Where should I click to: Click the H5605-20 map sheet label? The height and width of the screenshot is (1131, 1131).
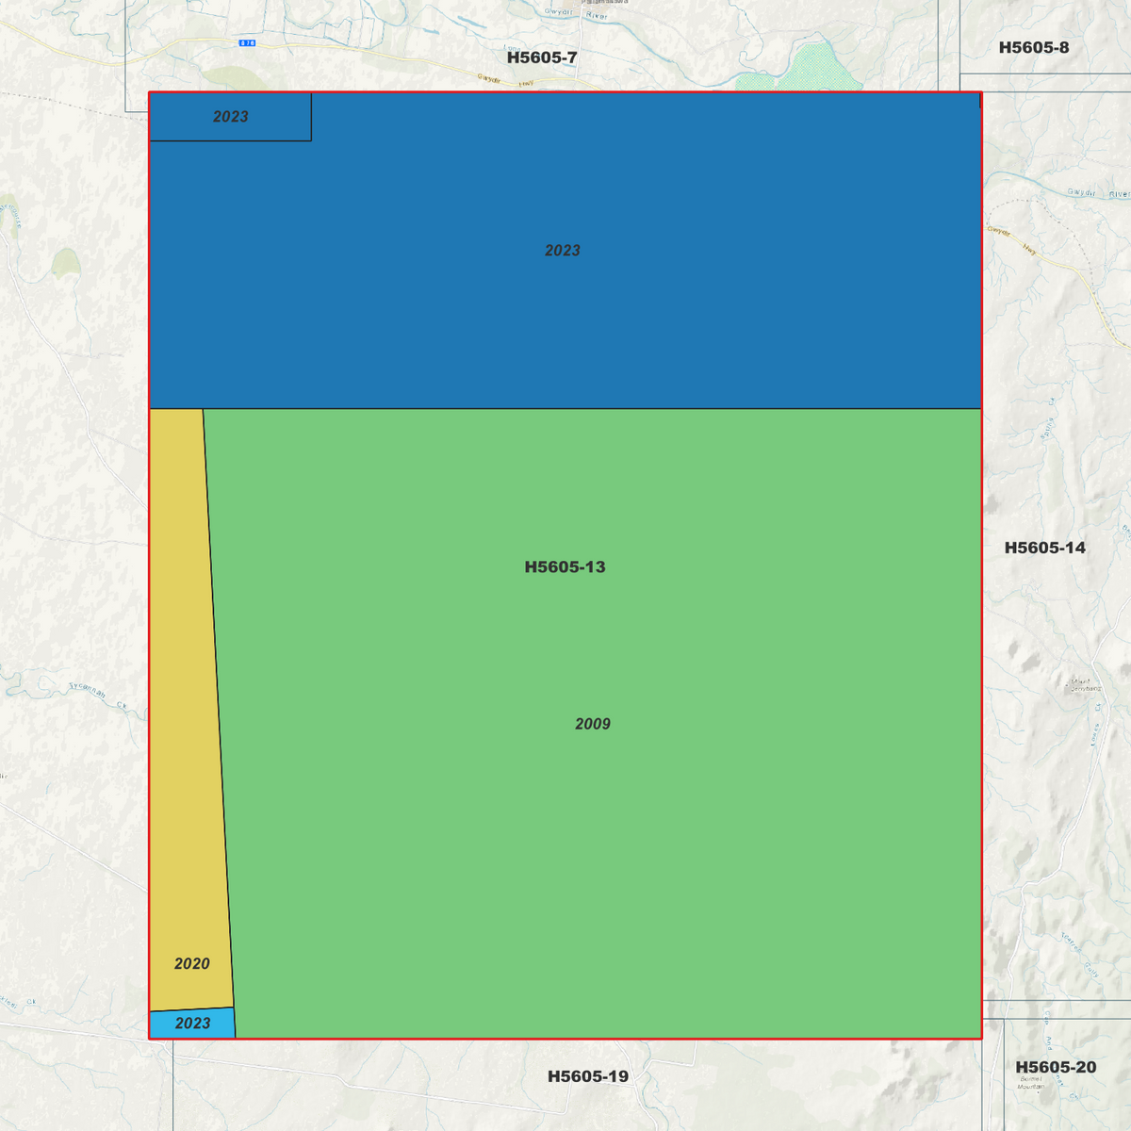pyautogui.click(x=1056, y=1067)
